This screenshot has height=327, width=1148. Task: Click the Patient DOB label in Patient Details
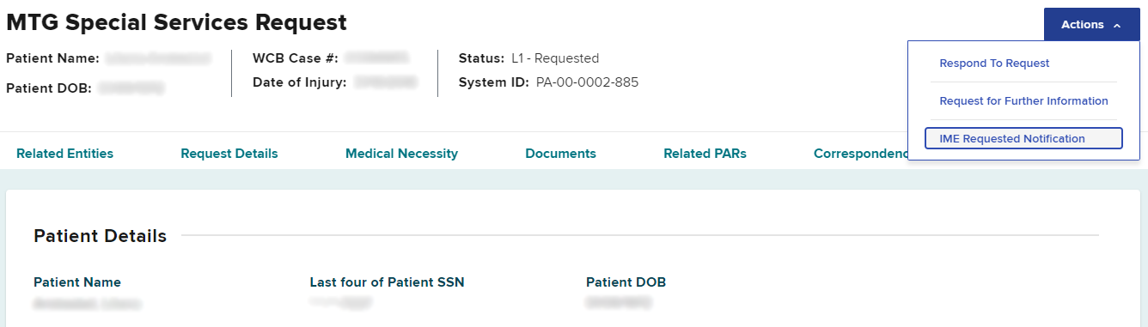tap(626, 282)
